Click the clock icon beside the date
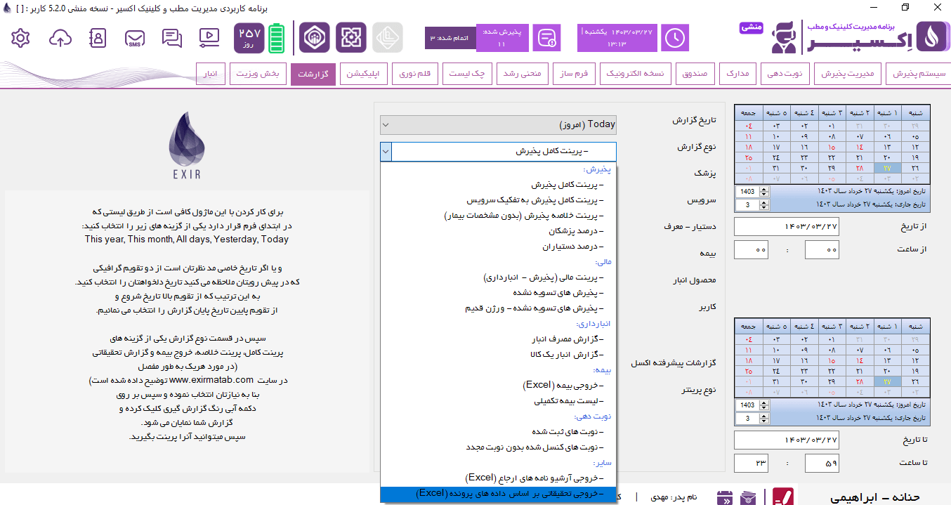951x505 pixels. tap(675, 38)
